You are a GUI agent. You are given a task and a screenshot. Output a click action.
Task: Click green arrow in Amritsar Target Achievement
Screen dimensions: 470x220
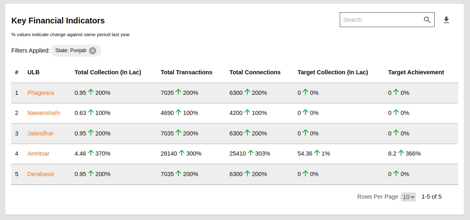coord(401,153)
